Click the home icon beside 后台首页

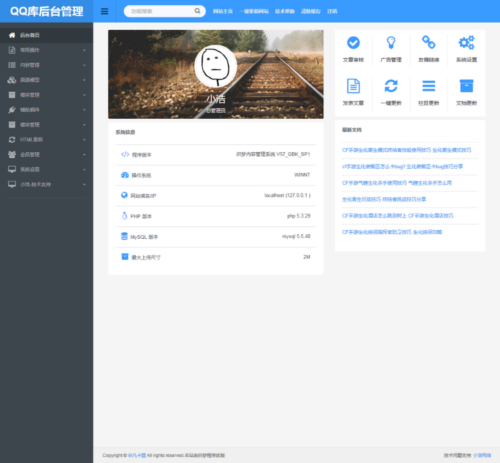[x=12, y=35]
